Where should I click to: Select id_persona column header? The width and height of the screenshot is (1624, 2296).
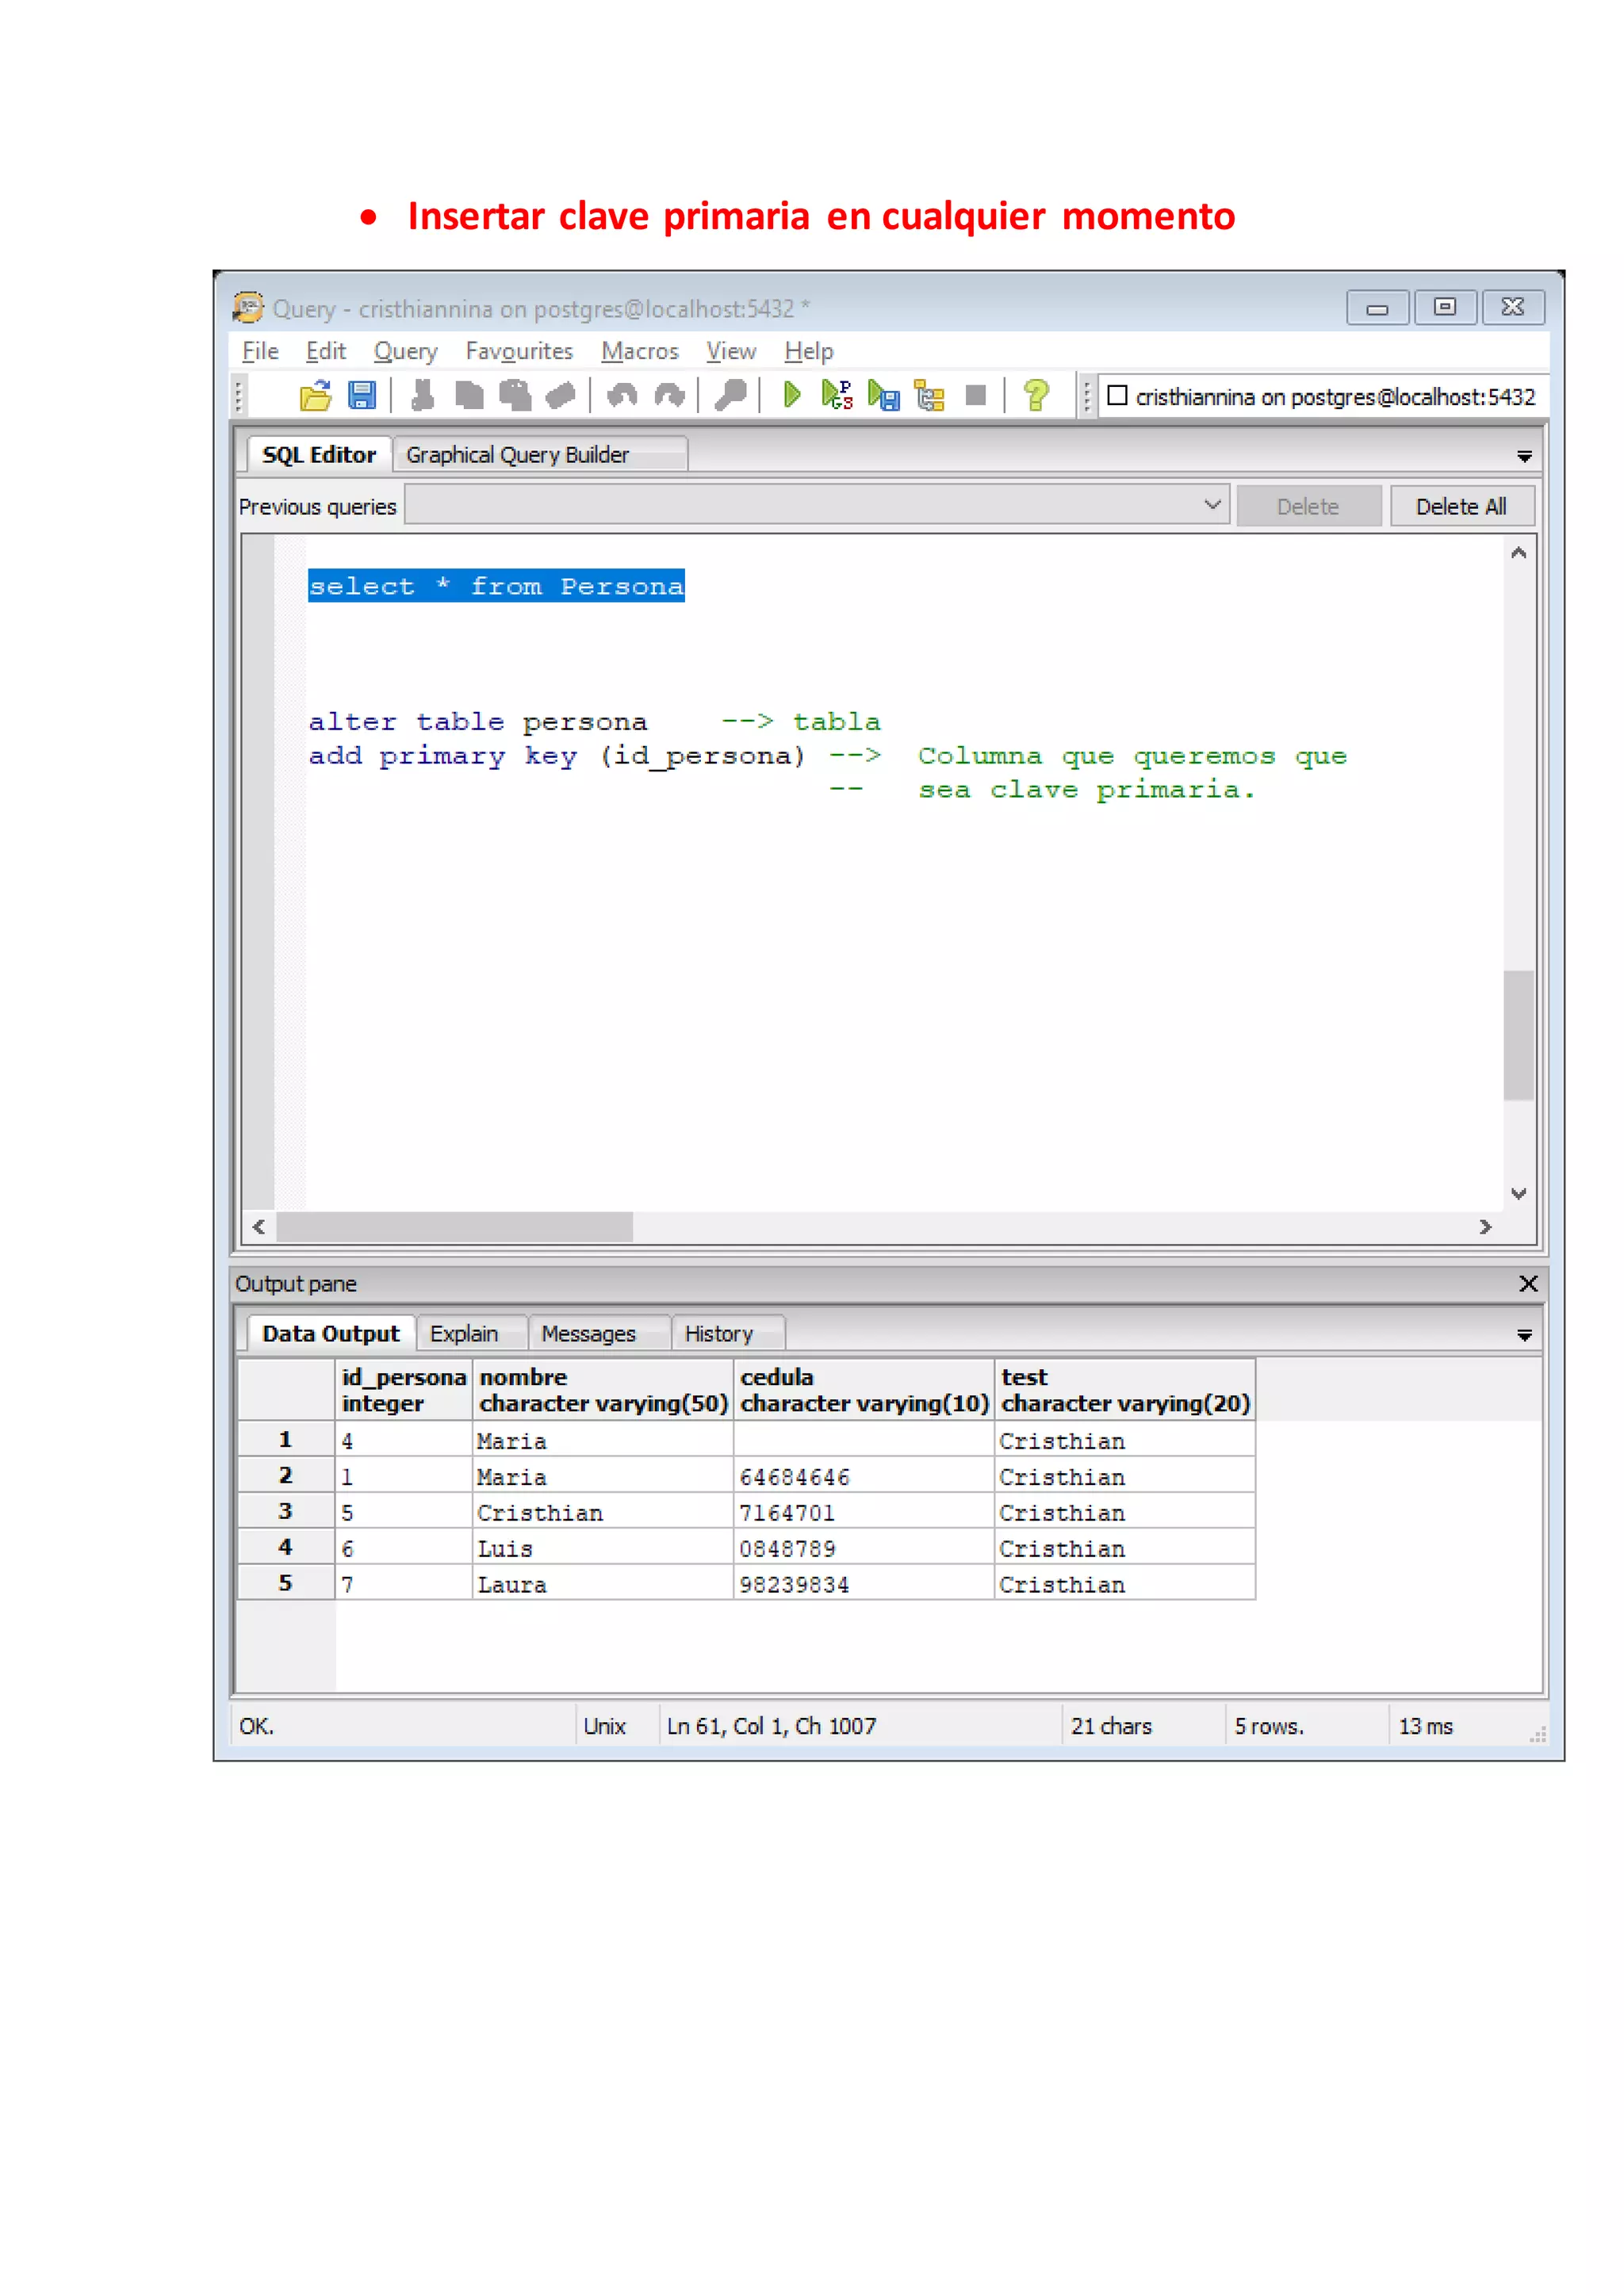coord(404,1389)
